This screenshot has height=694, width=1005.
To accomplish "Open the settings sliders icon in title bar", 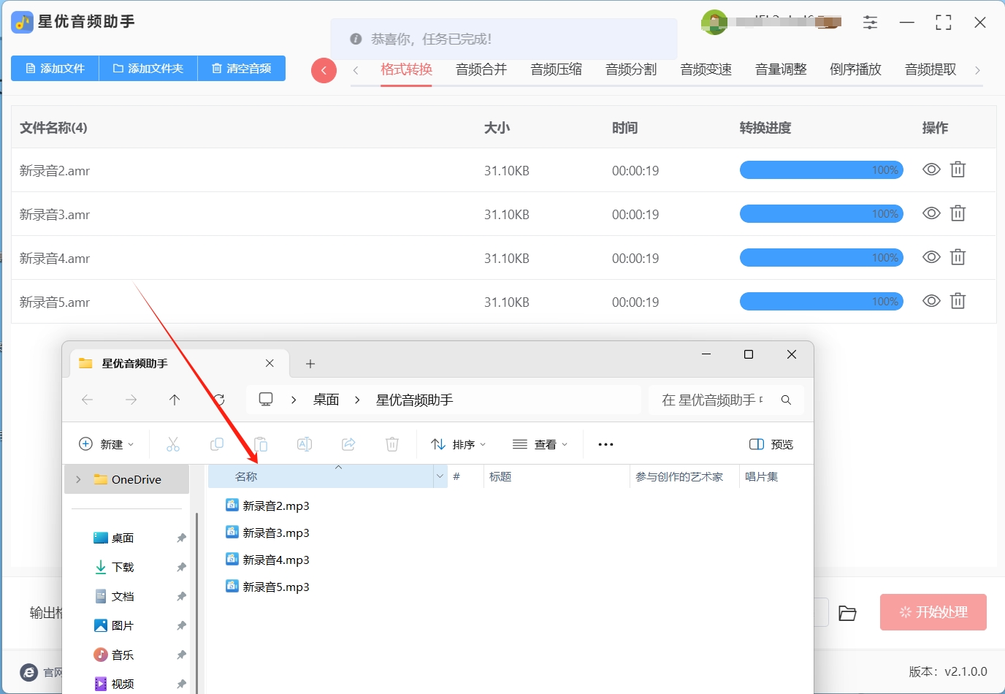I will (870, 23).
